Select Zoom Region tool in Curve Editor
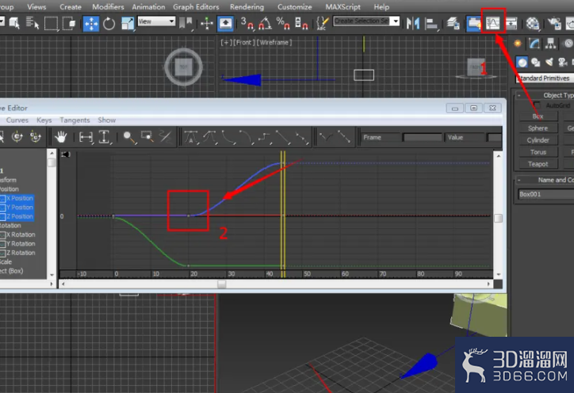 pyautogui.click(x=147, y=137)
